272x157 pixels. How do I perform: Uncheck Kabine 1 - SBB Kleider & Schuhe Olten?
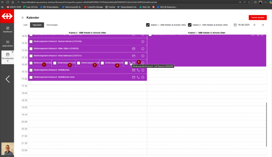coord(148,25)
